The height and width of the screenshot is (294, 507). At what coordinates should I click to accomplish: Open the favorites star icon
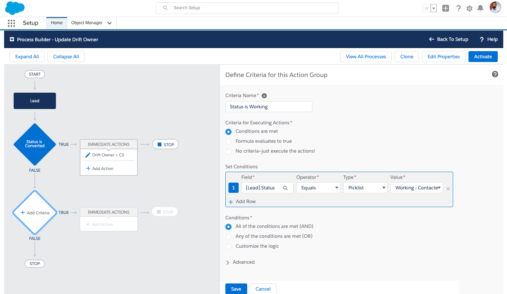tap(426, 8)
